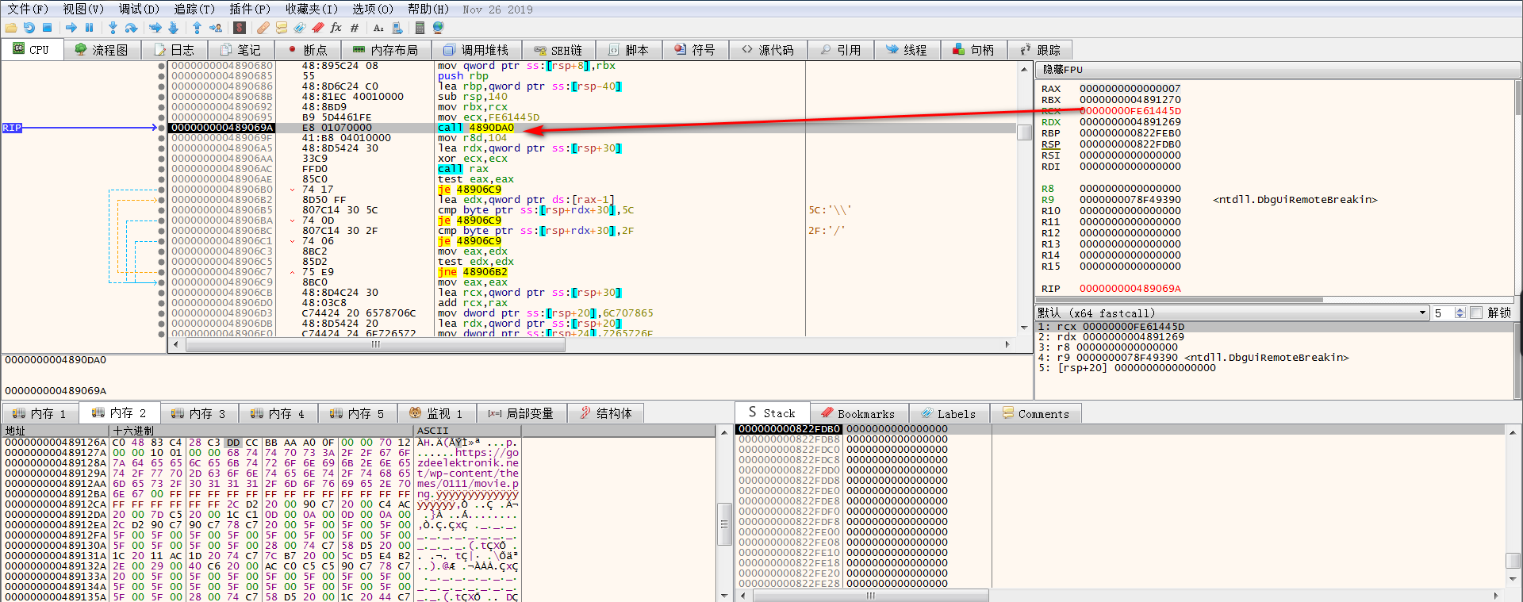This screenshot has height=602, width=1523.
Task: Pause execution with the pause icon
Action: [90, 28]
